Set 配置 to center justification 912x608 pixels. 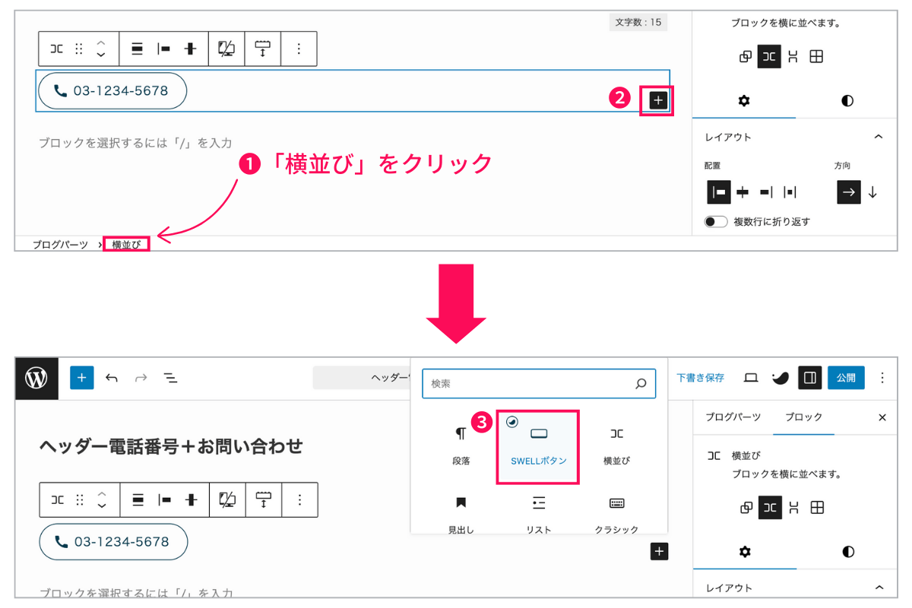(743, 192)
